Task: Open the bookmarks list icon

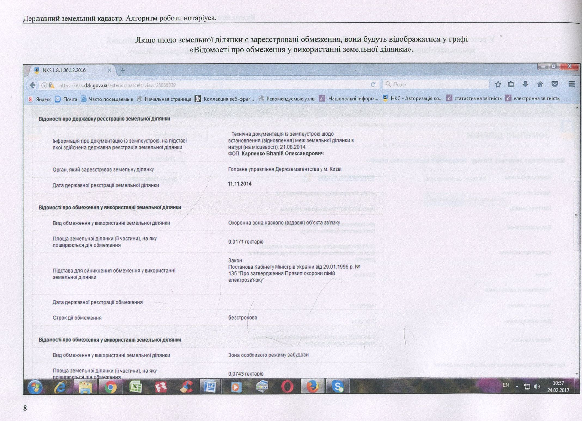Action: pos(511,84)
